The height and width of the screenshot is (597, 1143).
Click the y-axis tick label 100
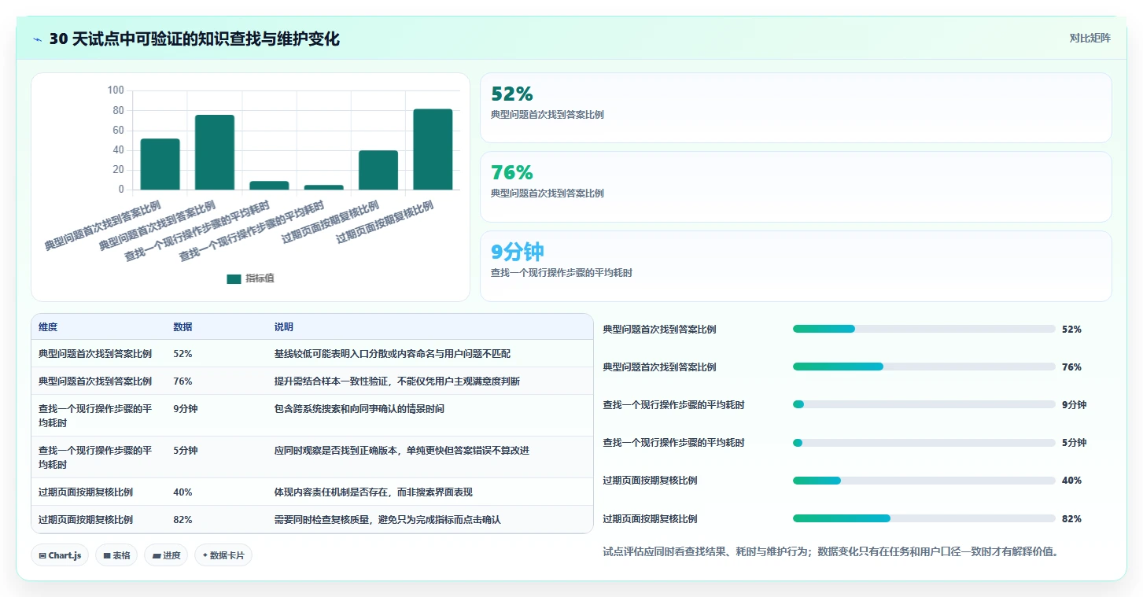coord(116,90)
